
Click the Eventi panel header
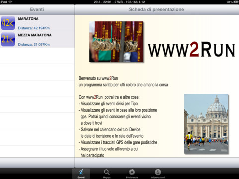[x=37, y=9]
